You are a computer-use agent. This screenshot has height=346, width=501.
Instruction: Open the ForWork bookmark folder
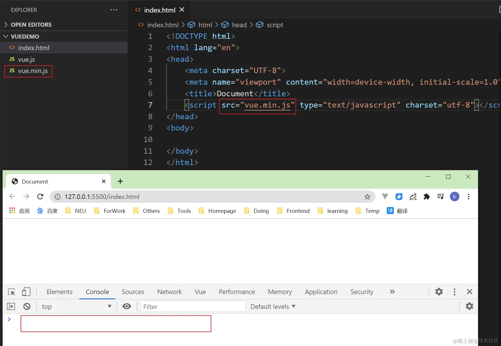click(110, 211)
